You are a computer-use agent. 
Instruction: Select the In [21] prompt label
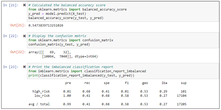(11, 5)
